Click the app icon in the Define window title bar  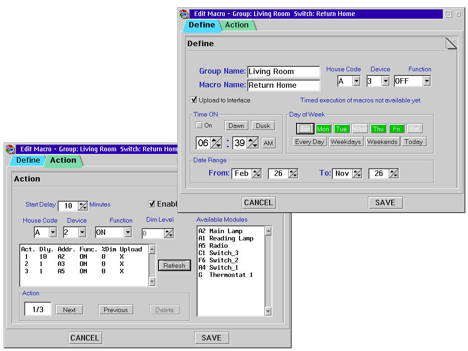point(184,14)
